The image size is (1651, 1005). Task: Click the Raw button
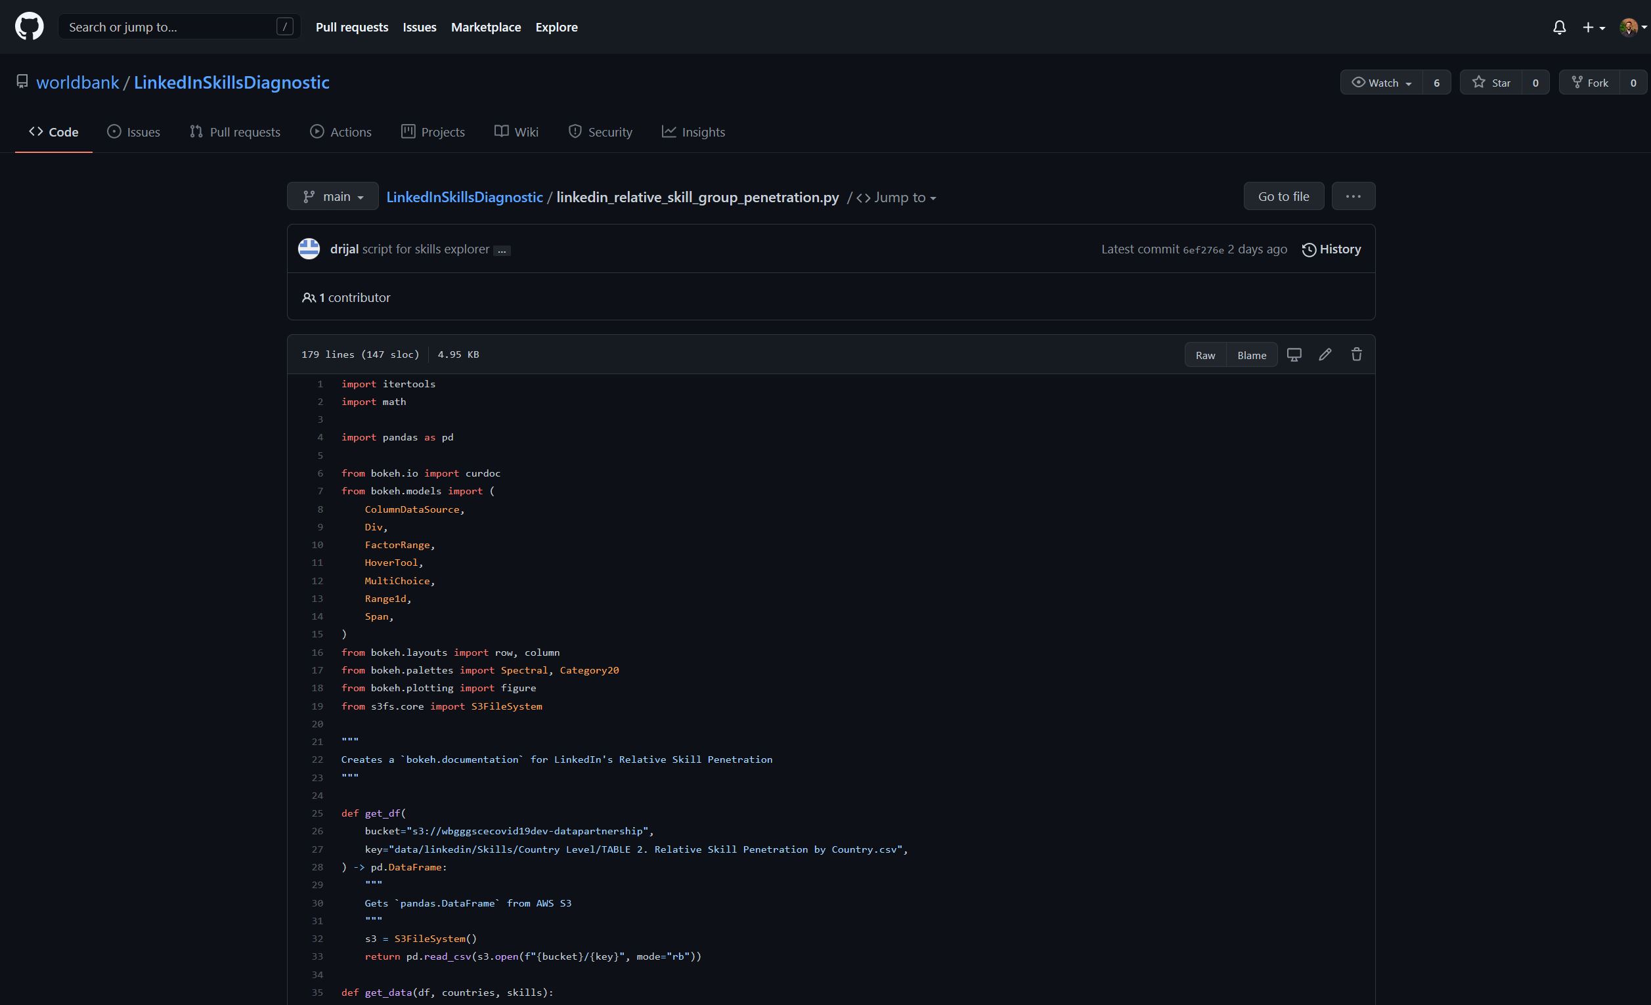1204,355
